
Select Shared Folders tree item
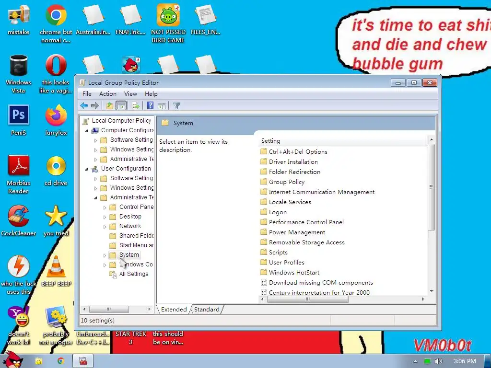[x=131, y=236]
